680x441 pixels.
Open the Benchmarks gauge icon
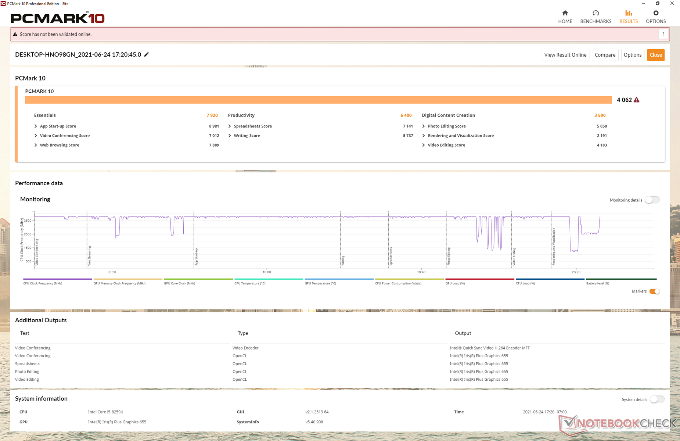596,13
